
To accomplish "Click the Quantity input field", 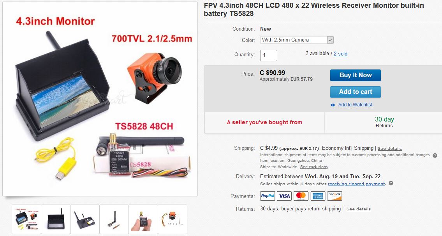I will click(269, 56).
